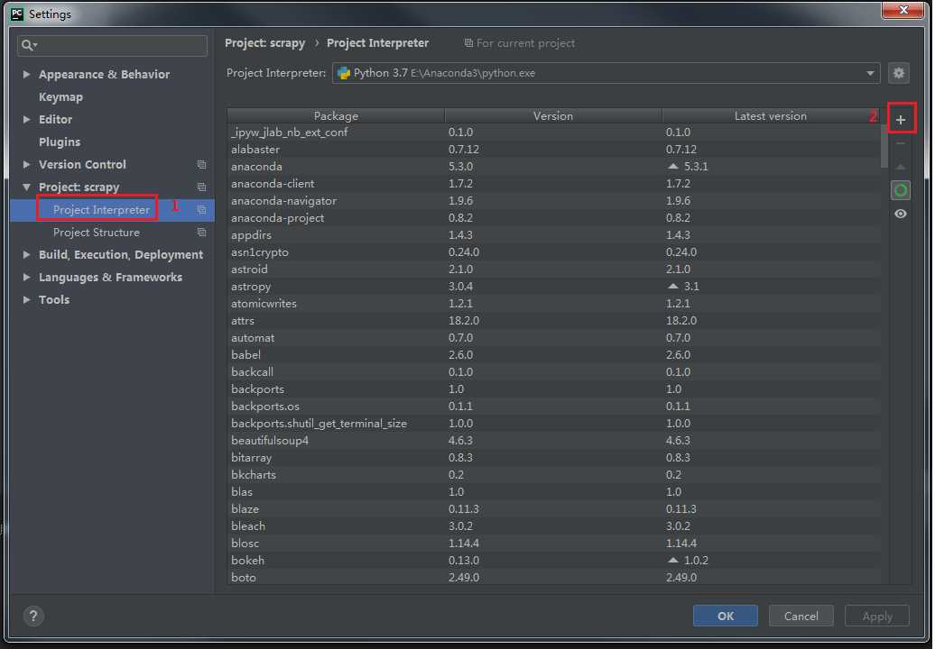
Task: Select the attrs package row
Action: tap(553, 321)
